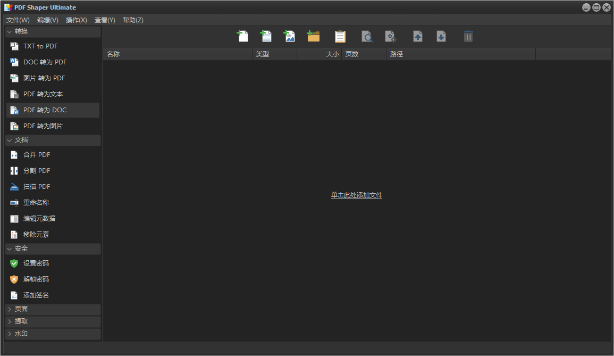Select the 扫描 PDF label

pos(37,187)
